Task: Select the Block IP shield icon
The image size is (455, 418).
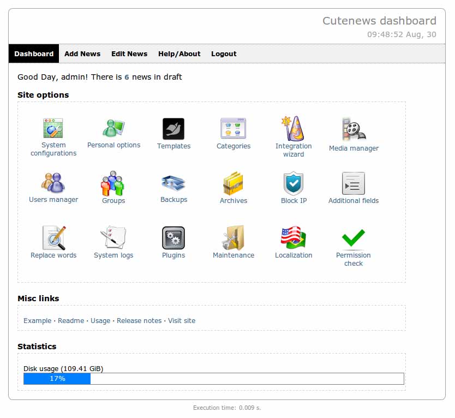Action: [x=294, y=183]
